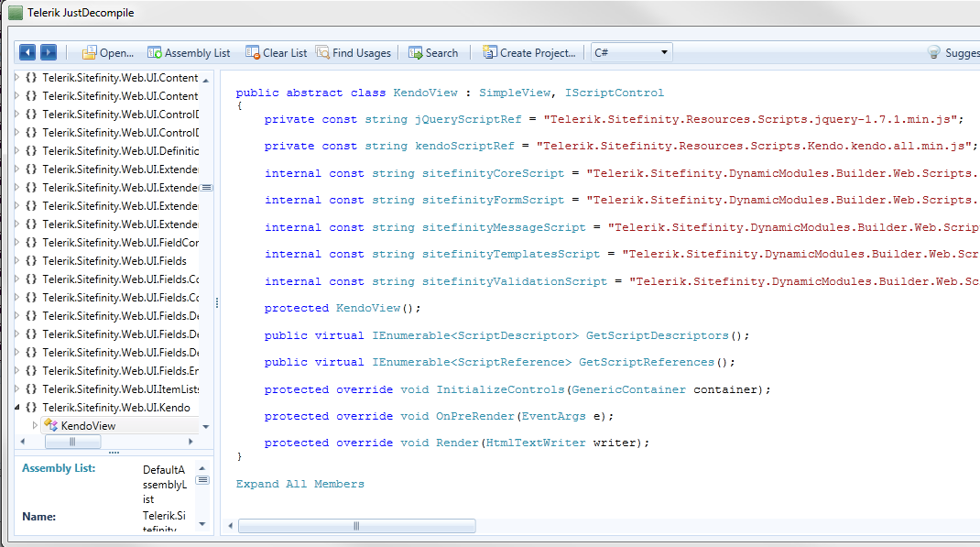Image resolution: width=980 pixels, height=547 pixels.
Task: Click Find Usages in the toolbar
Action: 354,53
